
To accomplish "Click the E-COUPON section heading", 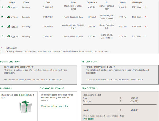I will tap(6, 88).
